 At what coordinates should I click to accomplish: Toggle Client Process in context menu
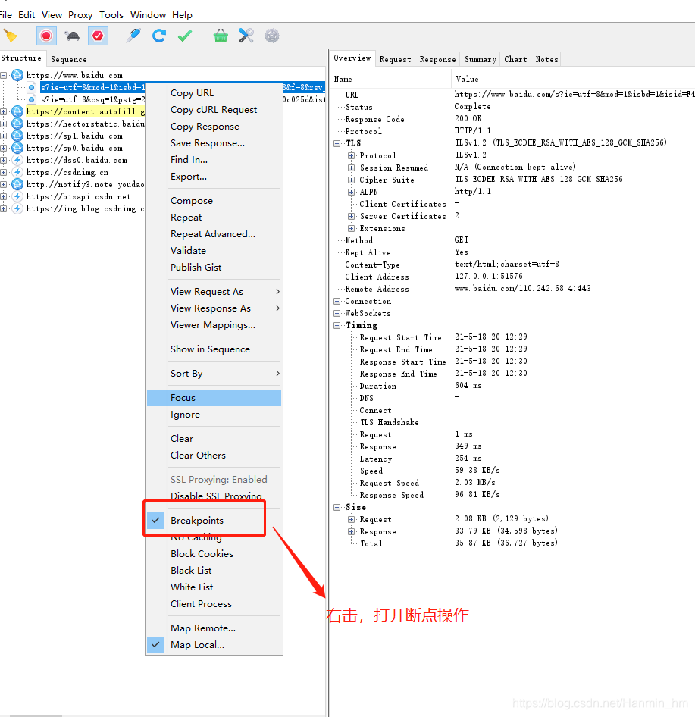pos(214,604)
